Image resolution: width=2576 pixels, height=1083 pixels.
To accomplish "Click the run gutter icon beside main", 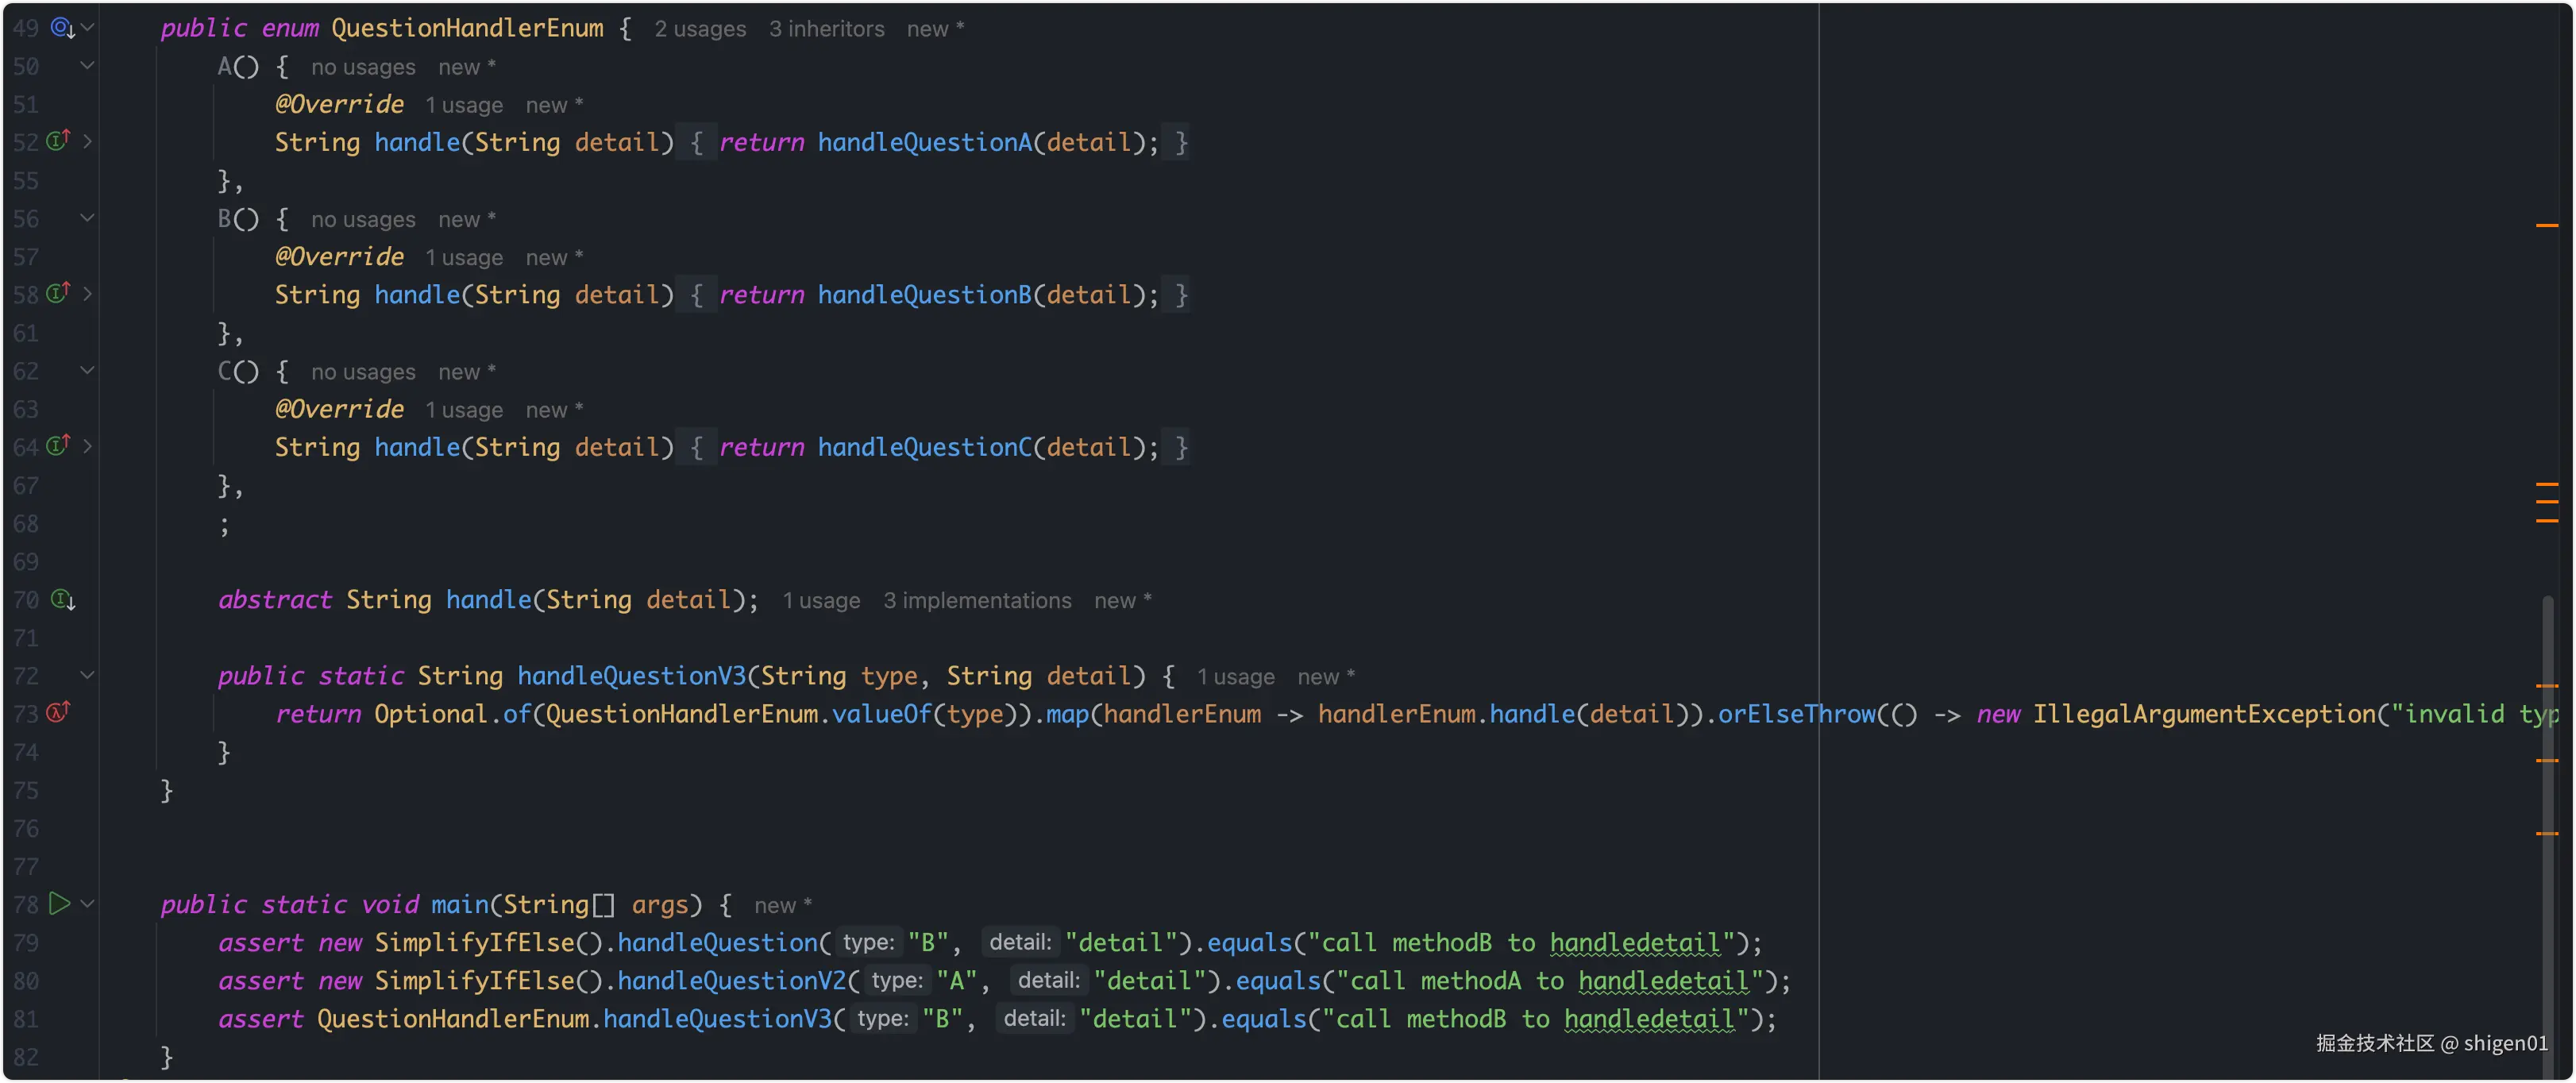I will [x=60, y=904].
